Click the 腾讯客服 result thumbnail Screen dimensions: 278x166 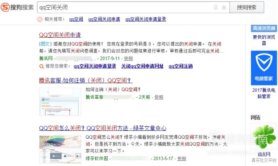(60, 102)
